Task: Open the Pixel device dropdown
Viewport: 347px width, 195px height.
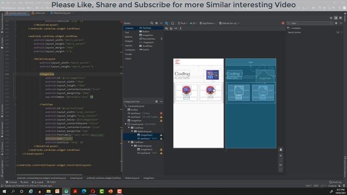Action: [x=182, y=23]
